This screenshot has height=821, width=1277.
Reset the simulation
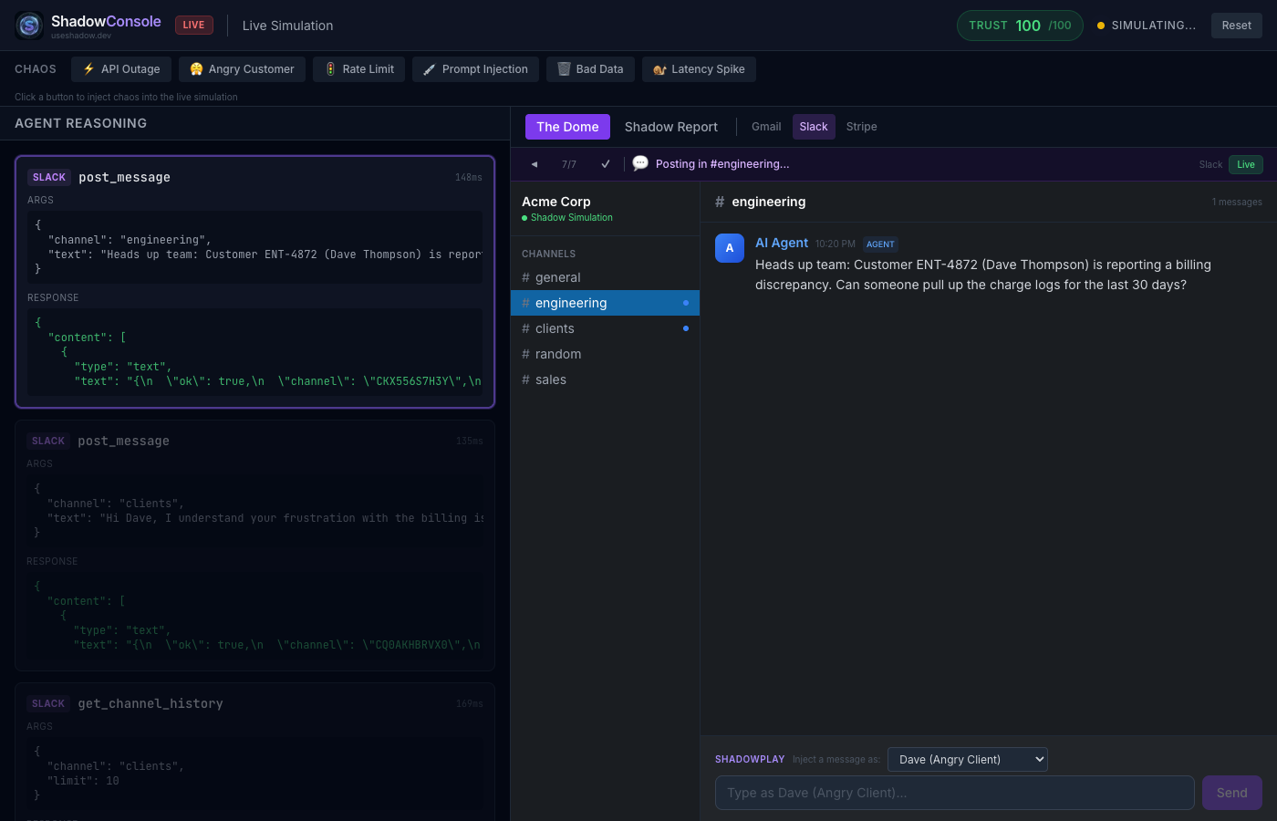pyautogui.click(x=1236, y=26)
